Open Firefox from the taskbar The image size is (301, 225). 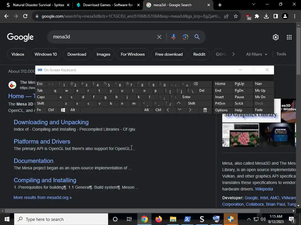(158, 219)
